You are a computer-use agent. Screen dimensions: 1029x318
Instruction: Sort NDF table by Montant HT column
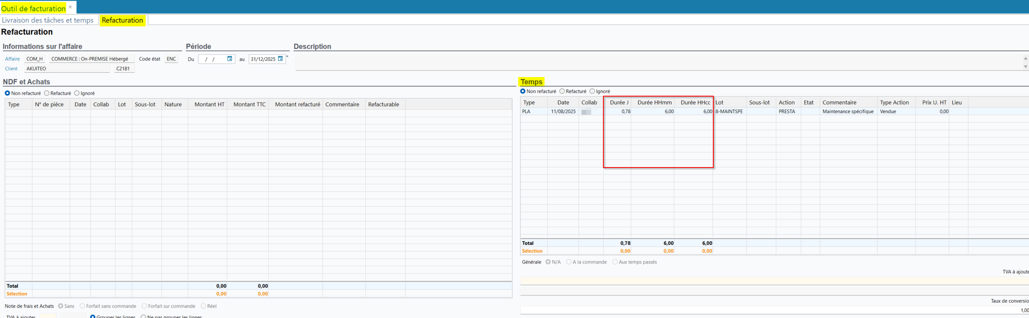(x=209, y=104)
